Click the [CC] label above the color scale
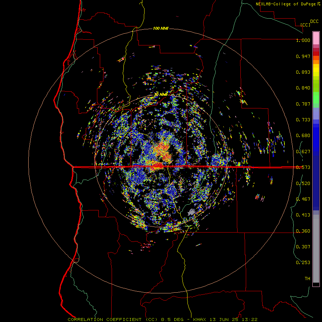 pyautogui.click(x=305, y=25)
